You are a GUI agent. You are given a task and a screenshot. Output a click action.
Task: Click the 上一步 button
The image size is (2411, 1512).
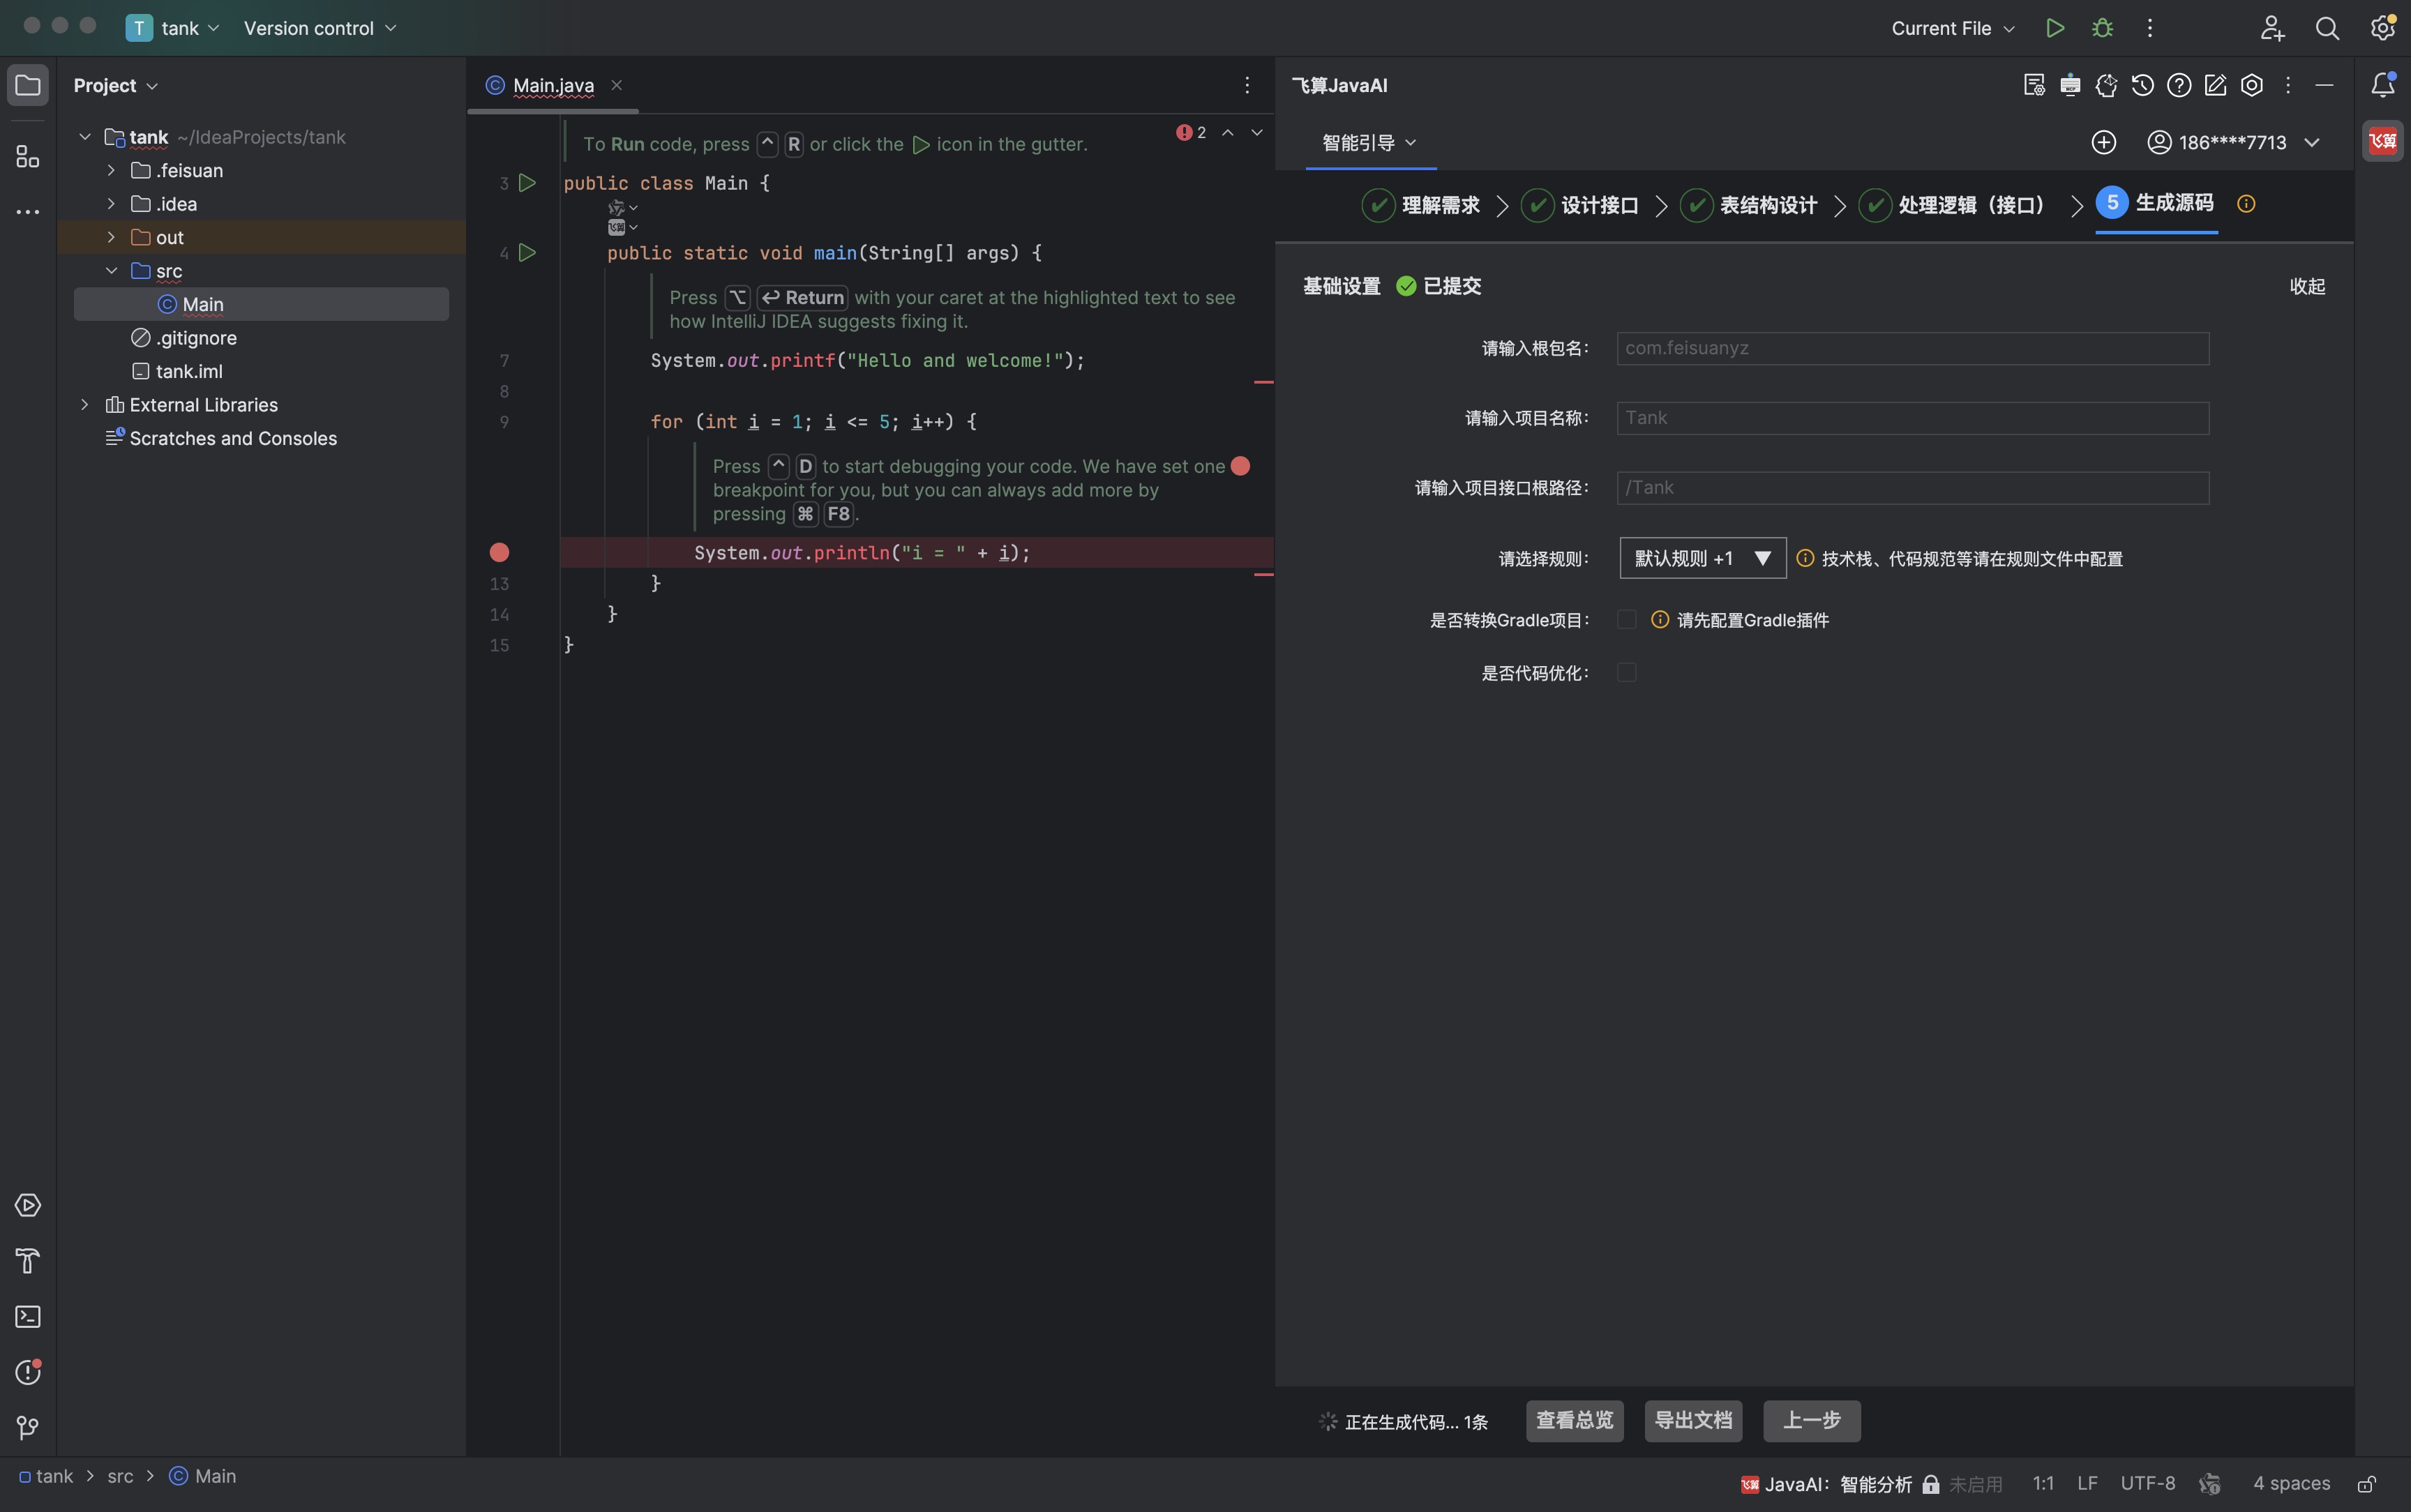[x=1811, y=1421]
